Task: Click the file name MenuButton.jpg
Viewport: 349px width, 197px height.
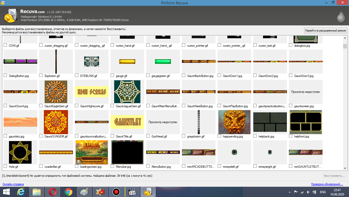Action: [x=161, y=167]
